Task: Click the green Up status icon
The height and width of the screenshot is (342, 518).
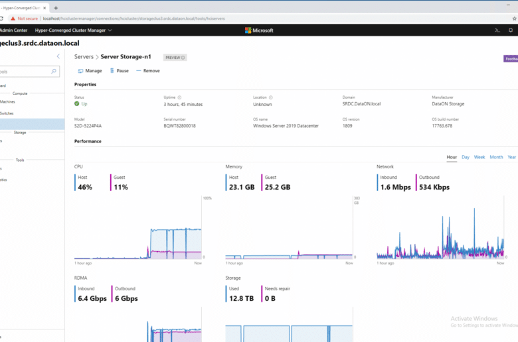Action: [76, 104]
